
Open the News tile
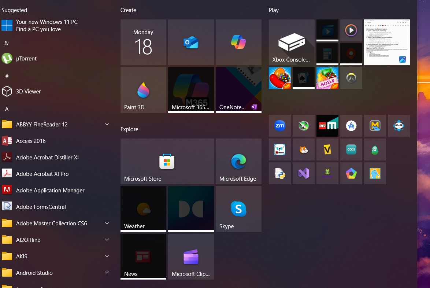pos(144,257)
